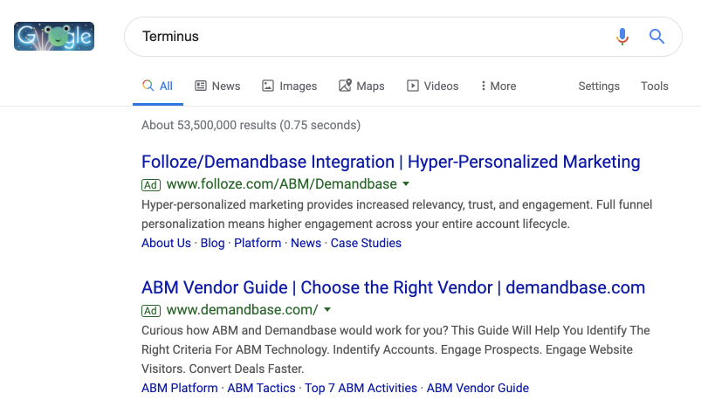
Task: Switch to the Images tab
Action: (x=289, y=86)
